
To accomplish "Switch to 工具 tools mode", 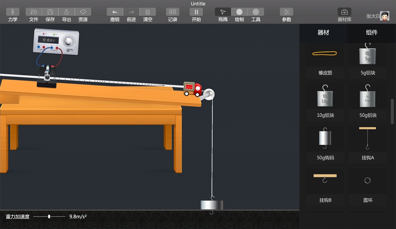I will pyautogui.click(x=256, y=12).
